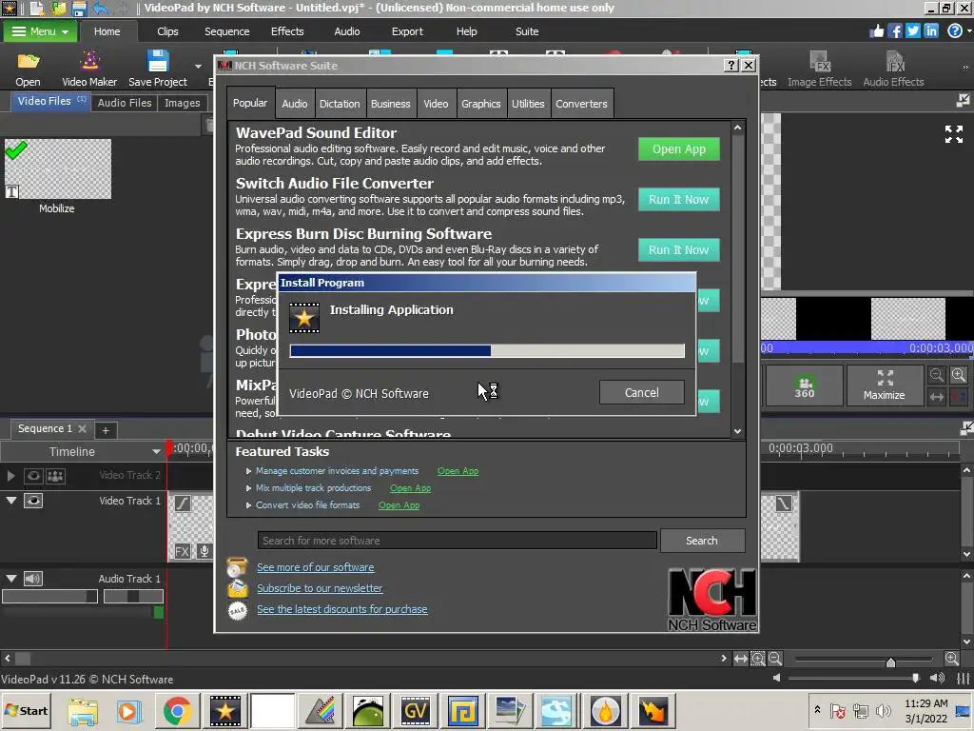This screenshot has width=974, height=731.
Task: Open the Save Project dropdown arrow
Action: (198, 66)
